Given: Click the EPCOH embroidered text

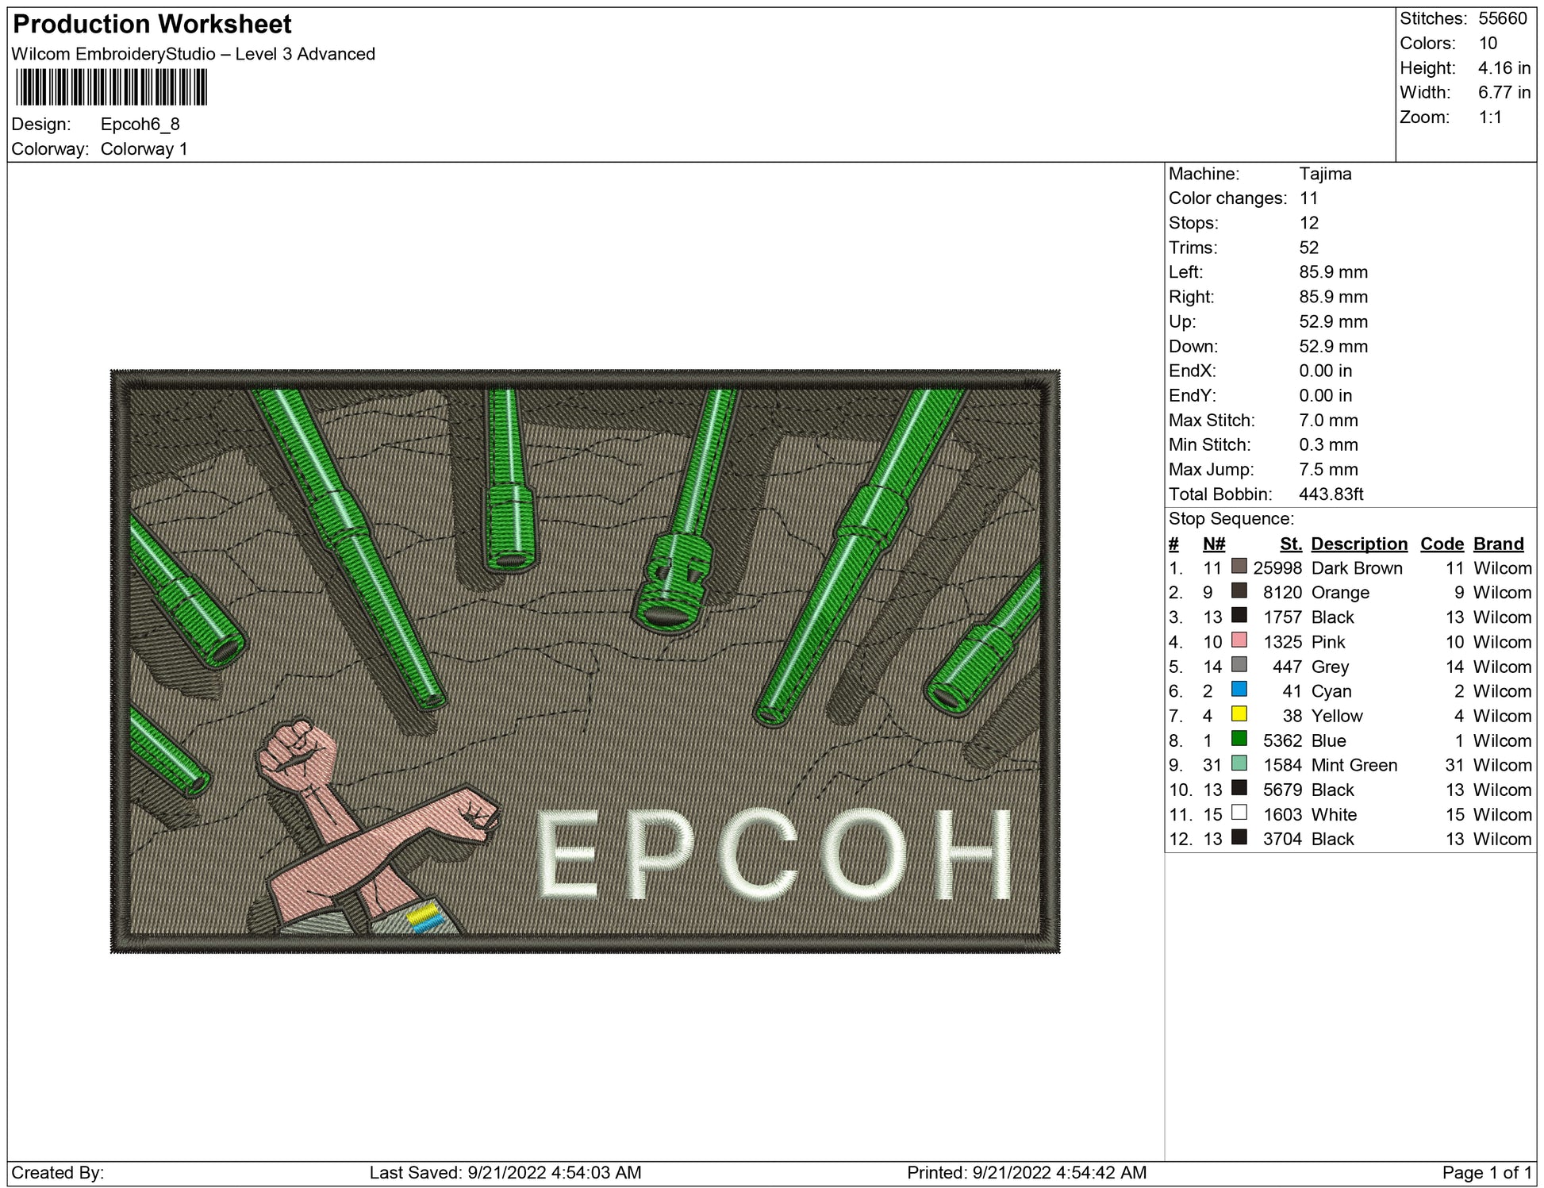Looking at the screenshot, I should pyautogui.click(x=774, y=855).
